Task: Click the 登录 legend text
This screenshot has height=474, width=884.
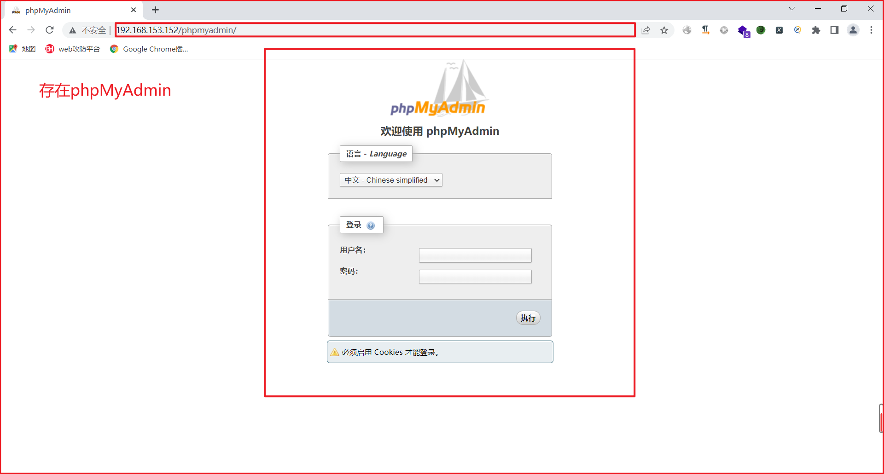Action: tap(354, 225)
